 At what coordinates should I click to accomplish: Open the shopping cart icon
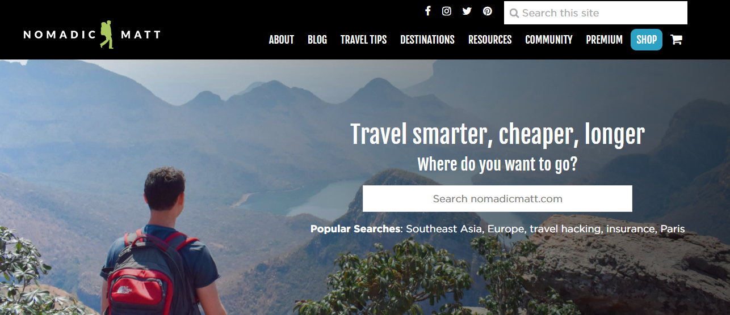tap(676, 40)
